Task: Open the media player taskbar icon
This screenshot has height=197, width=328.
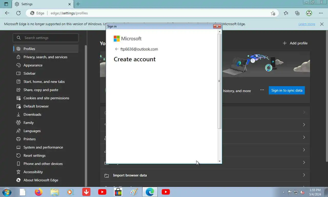Action: tap(70, 192)
